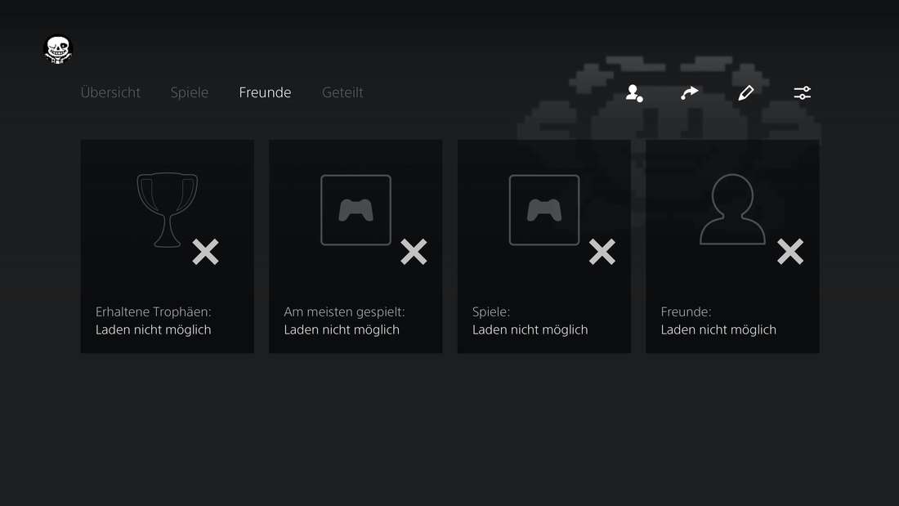Click the pencil edit profile icon
The height and width of the screenshot is (506, 899).
(x=746, y=93)
